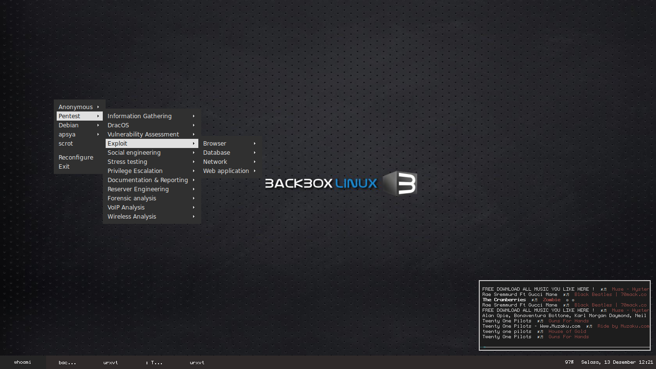Open the Information Gathering menu
656x369 pixels.
(139, 116)
